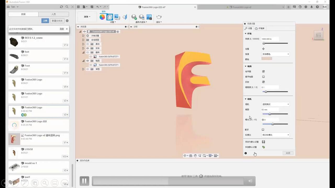Viewport: 335px width, 188px height.
Task: Open V33 version dropdown for LOGO2
Action: point(65,156)
